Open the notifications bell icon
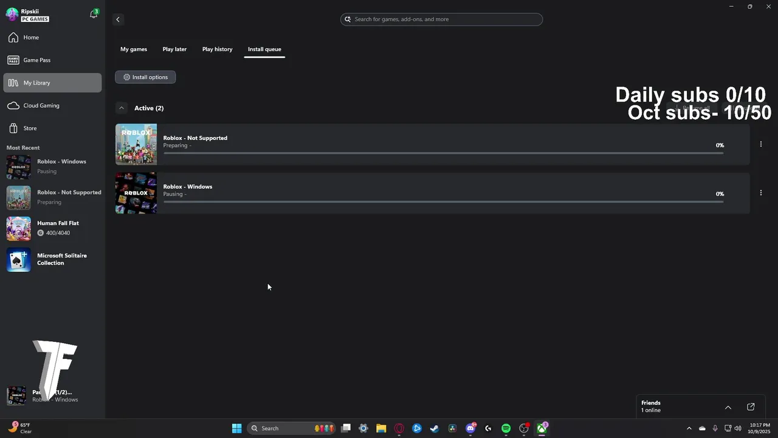 [x=94, y=14]
